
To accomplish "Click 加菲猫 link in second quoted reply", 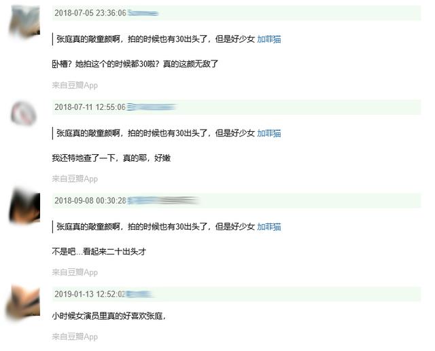I will [x=269, y=133].
